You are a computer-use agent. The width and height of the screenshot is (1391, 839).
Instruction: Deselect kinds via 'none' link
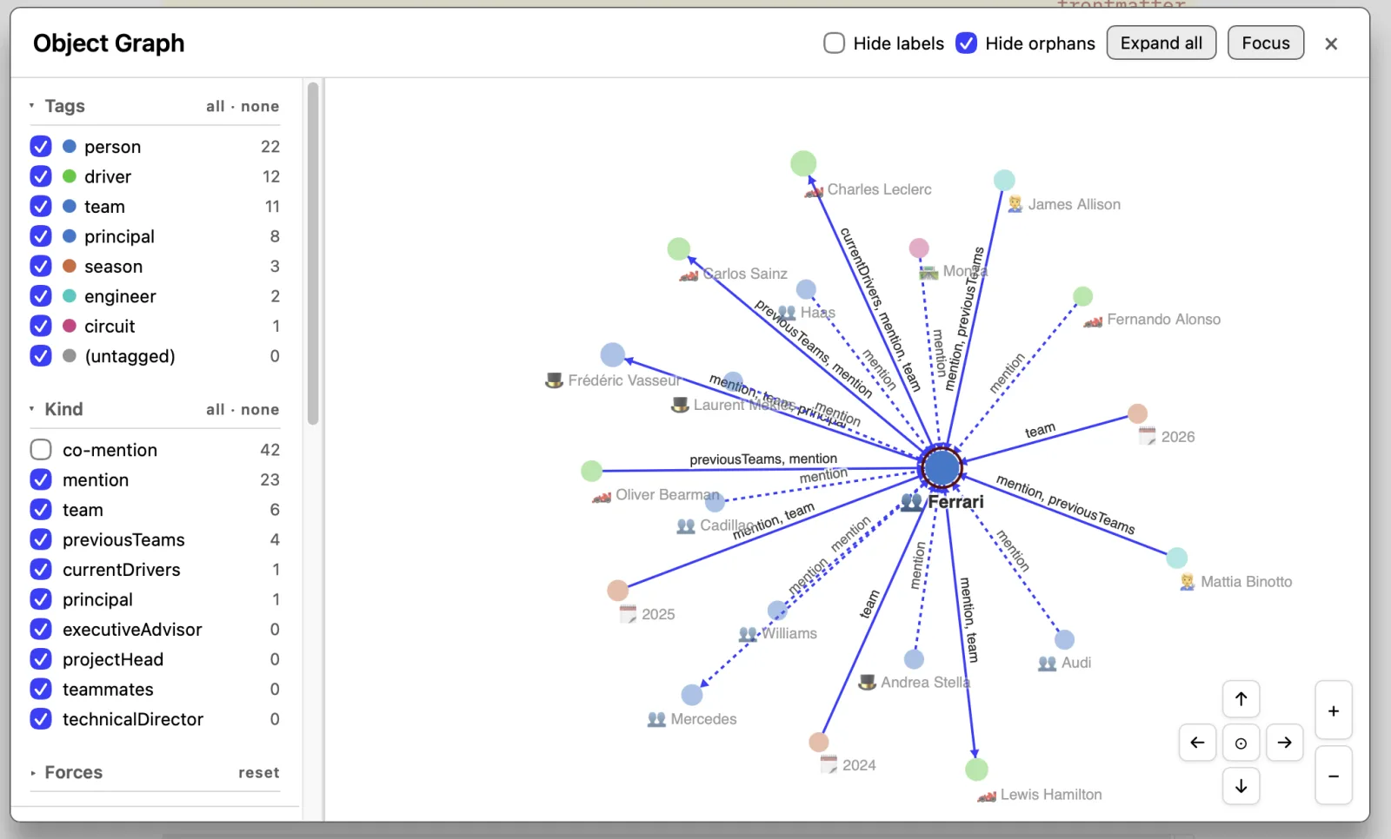260,410
